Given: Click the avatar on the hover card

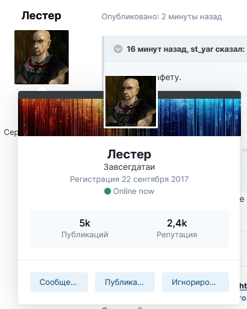Looking at the screenshot, I should pos(131,101).
